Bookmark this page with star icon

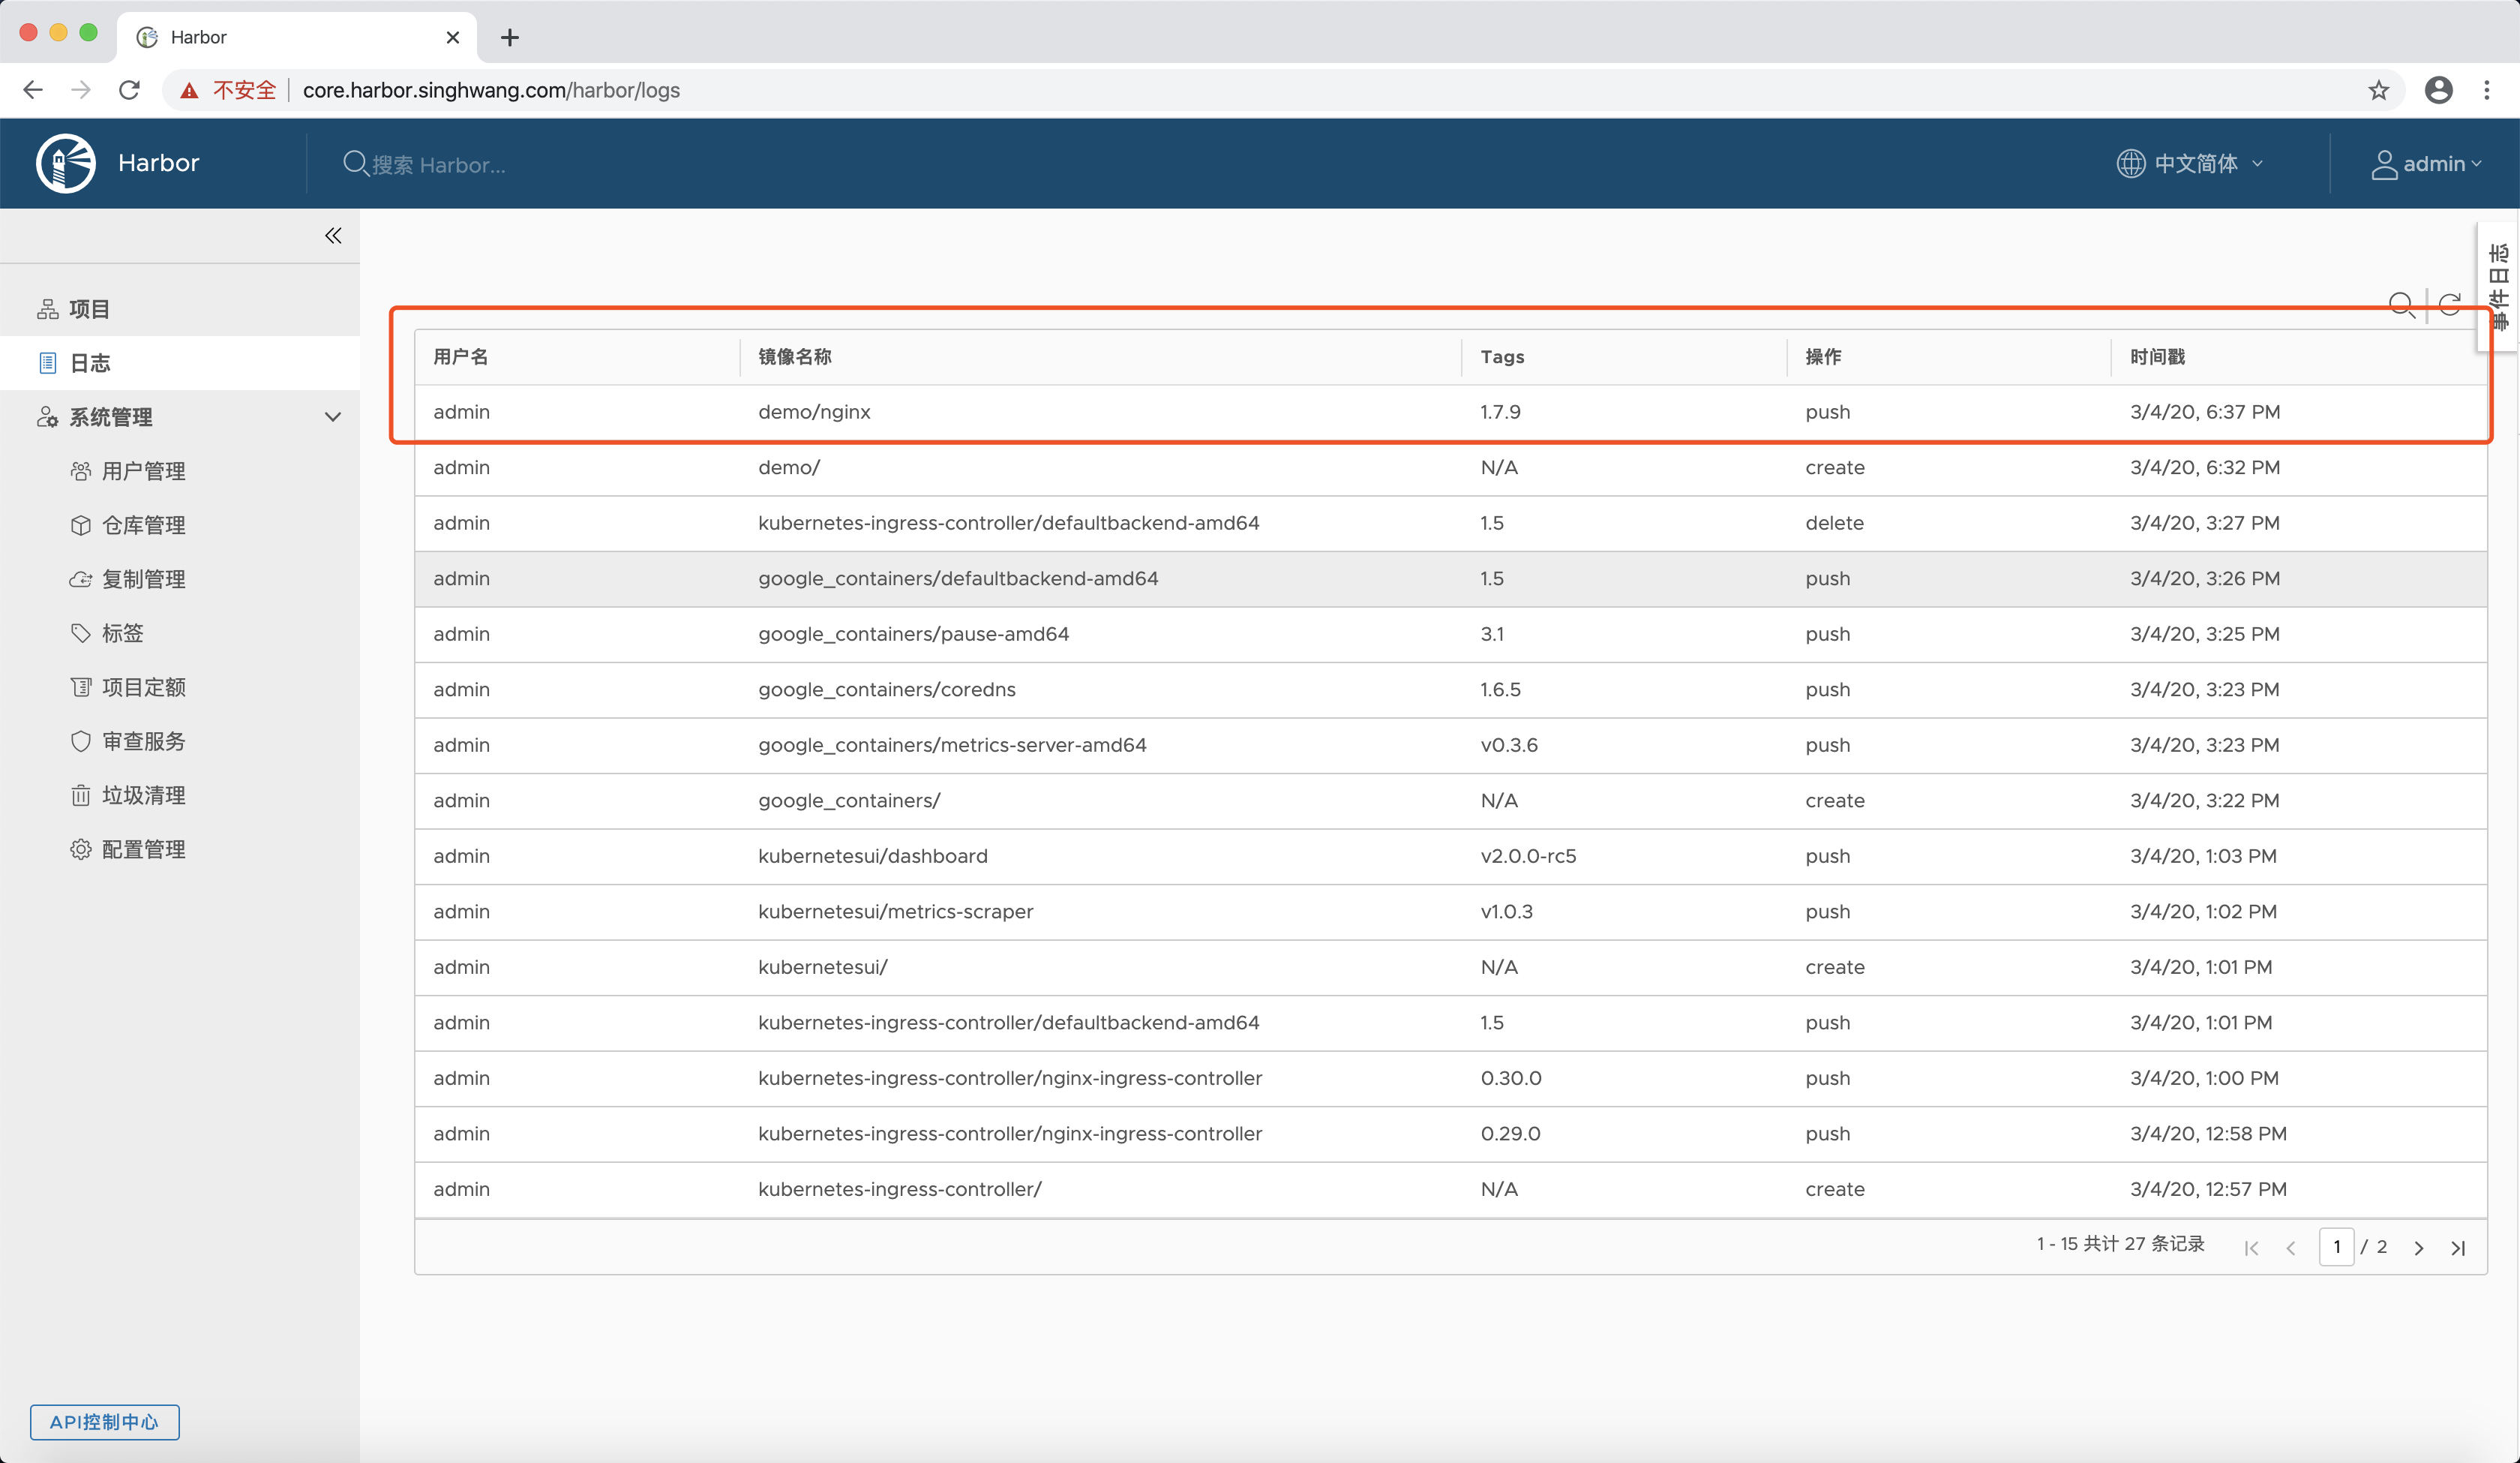[2379, 90]
